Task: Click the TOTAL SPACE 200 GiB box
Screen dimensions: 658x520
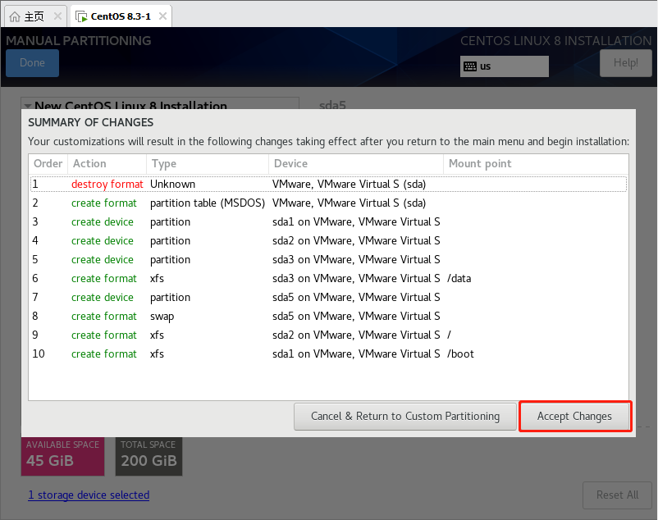Action: (149, 456)
